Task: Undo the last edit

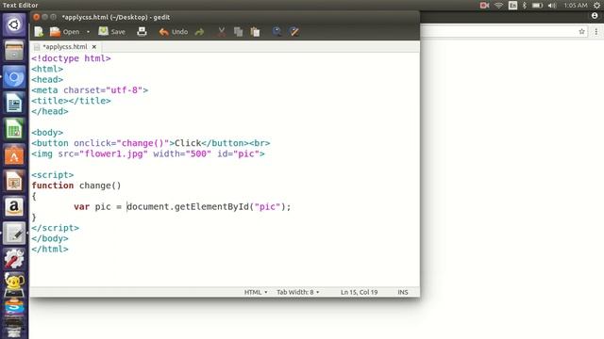Action: [x=174, y=32]
